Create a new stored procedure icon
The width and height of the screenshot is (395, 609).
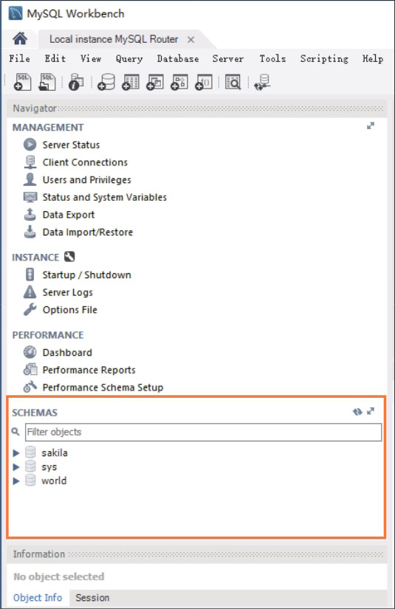point(179,82)
